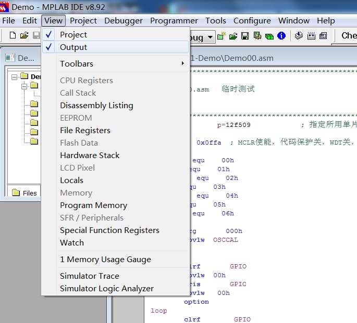Open the Programmer menu

click(174, 21)
